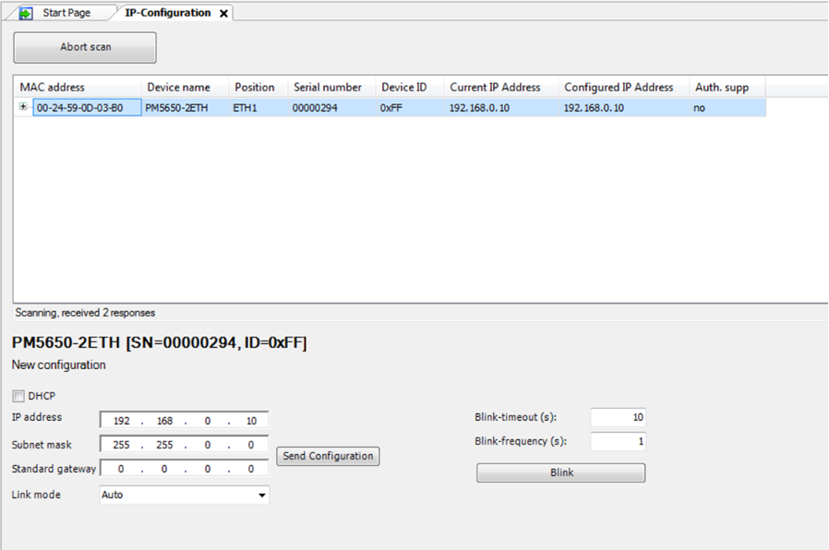Select the IP-Configuration tab
Image resolution: width=829 pixels, height=550 pixels.
coord(168,13)
